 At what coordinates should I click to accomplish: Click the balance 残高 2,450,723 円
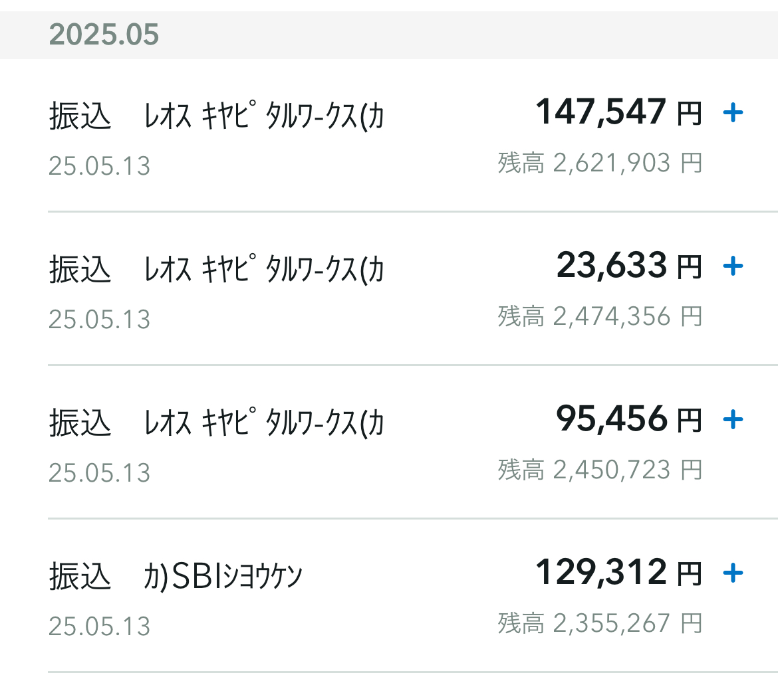coord(600,470)
